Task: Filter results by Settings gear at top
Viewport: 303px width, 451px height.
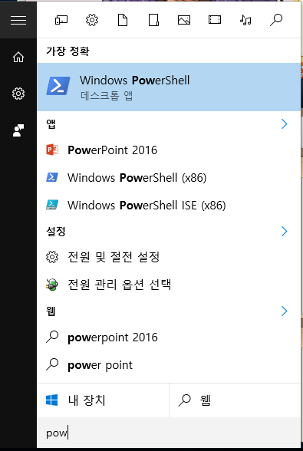Action: click(x=92, y=20)
